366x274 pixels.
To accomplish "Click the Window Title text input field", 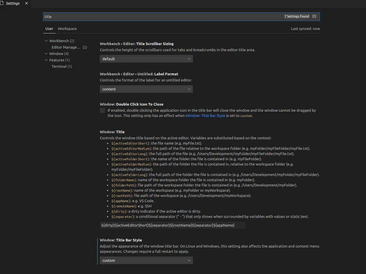I will click(x=172, y=225).
